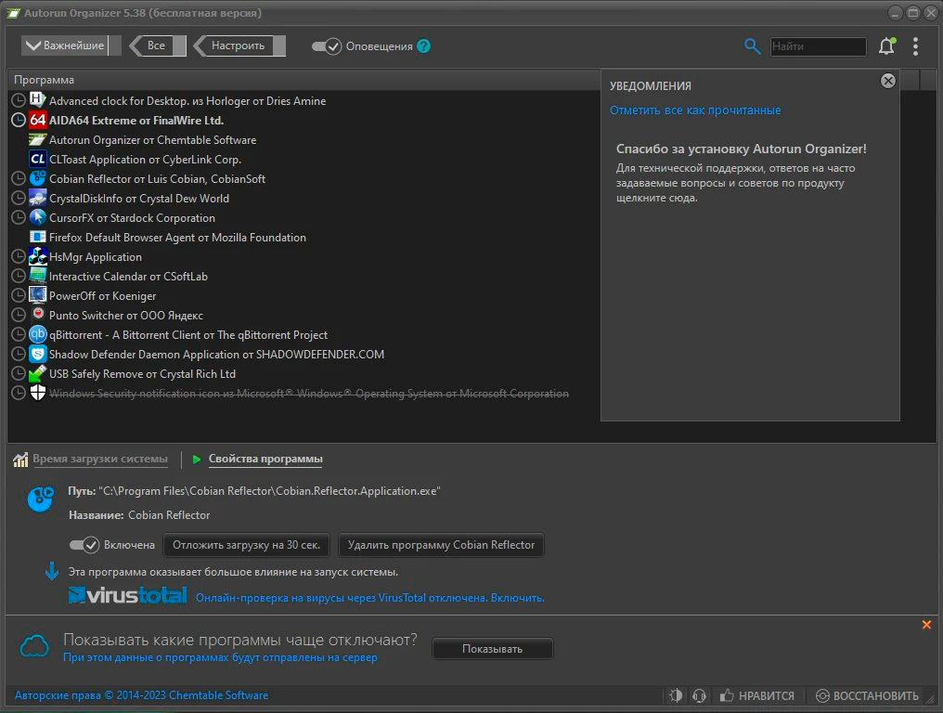Screen dimensions: 943x713
Task: Click the Firefox Default Browser Agent icon
Action: 38,237
